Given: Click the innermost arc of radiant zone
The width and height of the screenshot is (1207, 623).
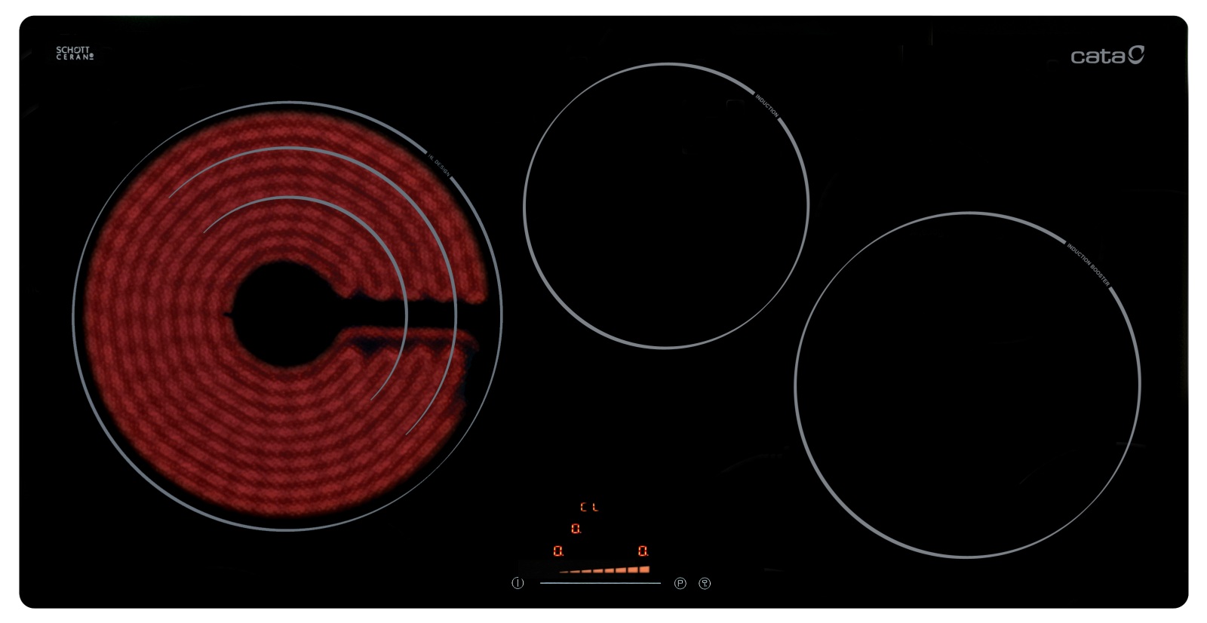Looking at the screenshot, I should (302, 198).
